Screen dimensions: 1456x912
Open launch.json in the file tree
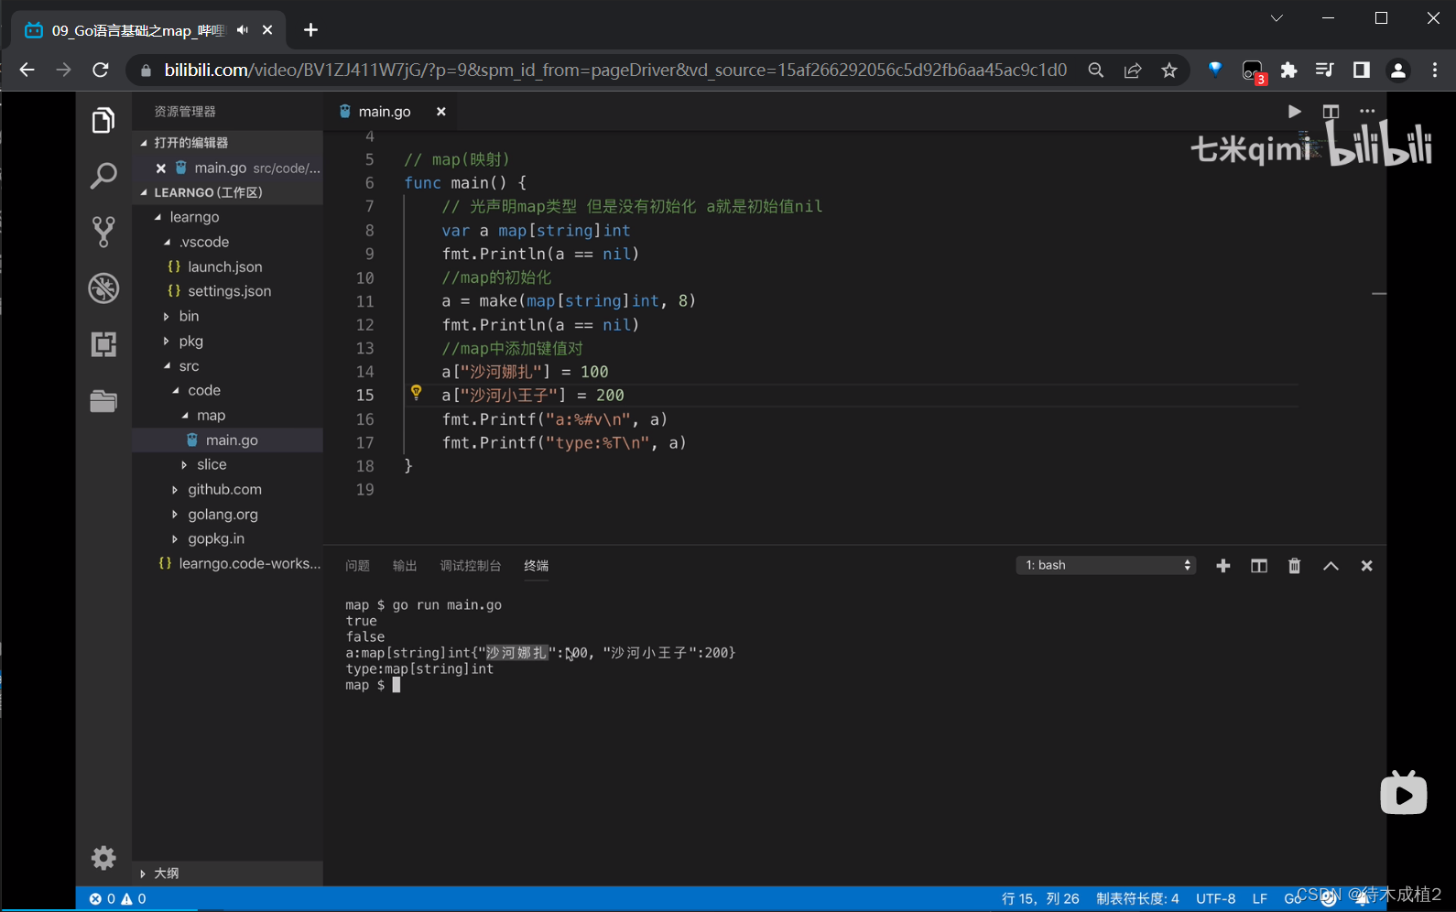pos(225,266)
